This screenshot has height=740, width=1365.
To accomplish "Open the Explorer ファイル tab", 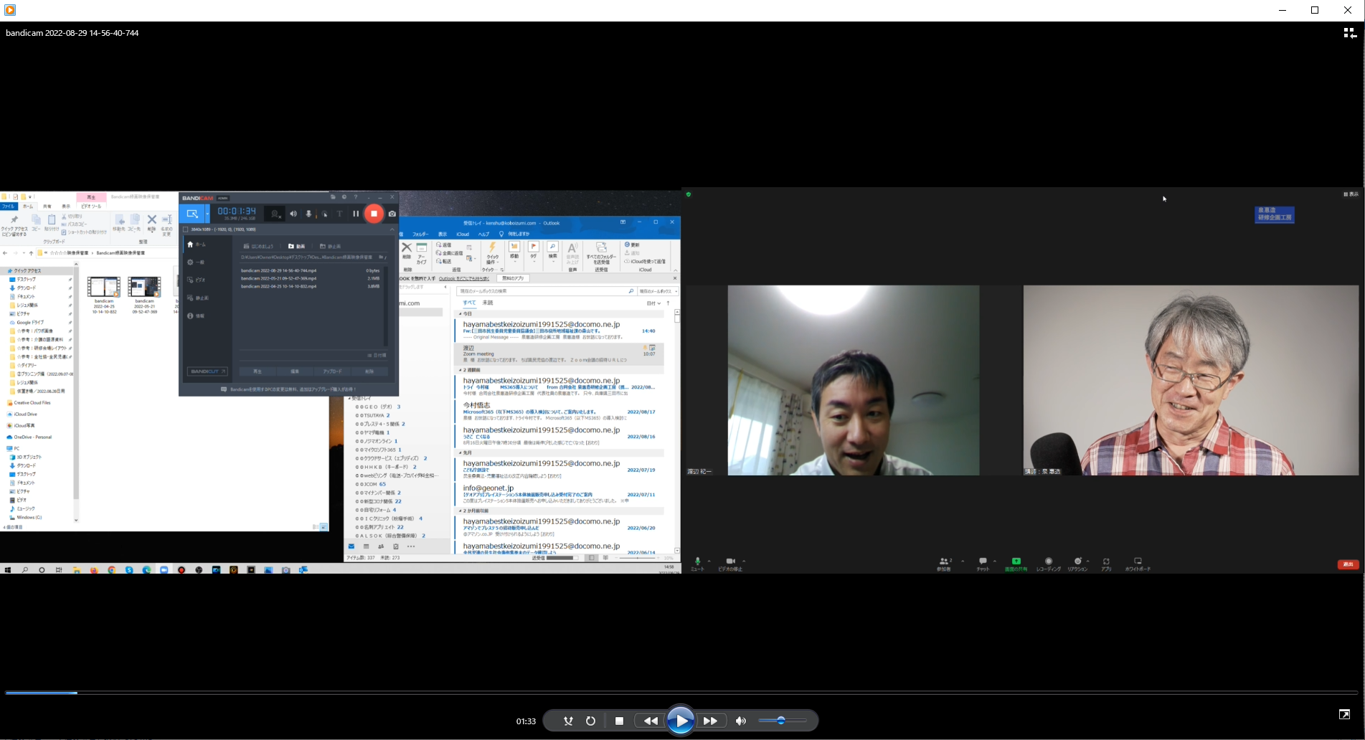I will point(9,207).
